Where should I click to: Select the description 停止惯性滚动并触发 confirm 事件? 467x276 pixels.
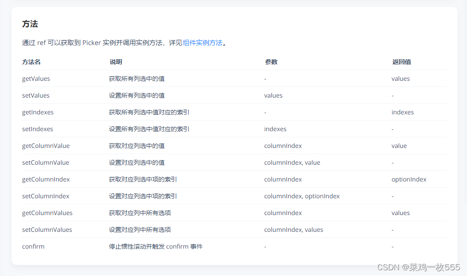156,246
